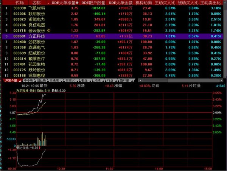This screenshot has height=171, width=227.
Task: Click the 被动买入比 column header
Action: coord(188,3)
